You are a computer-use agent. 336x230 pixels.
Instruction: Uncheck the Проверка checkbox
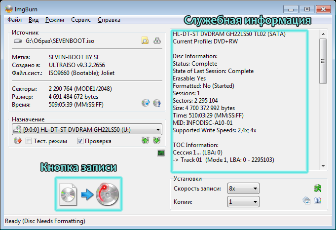(x=80, y=141)
